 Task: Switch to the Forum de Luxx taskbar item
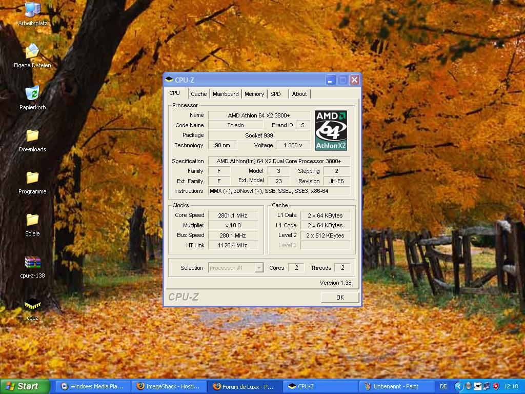pos(244,386)
